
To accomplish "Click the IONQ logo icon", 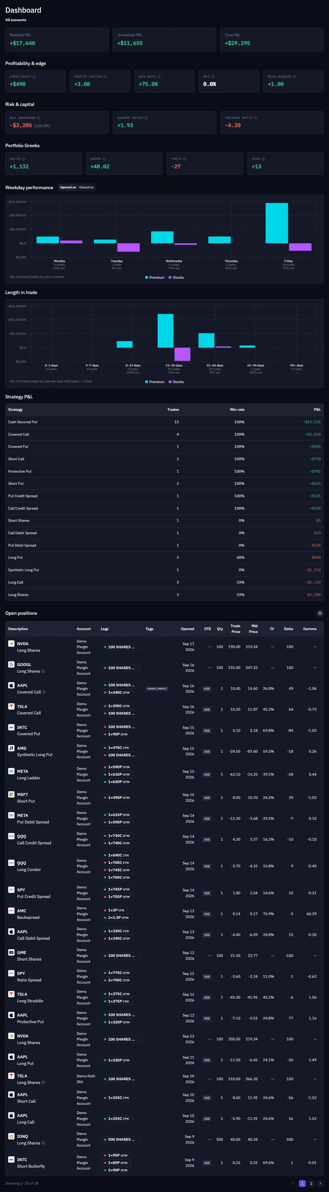I will pos(12,1136).
